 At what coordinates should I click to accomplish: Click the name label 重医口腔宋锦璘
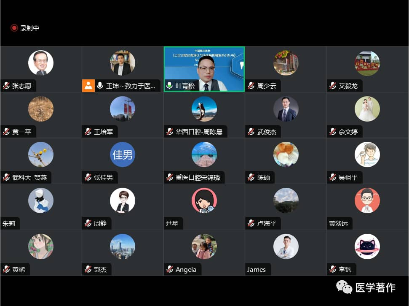point(198,178)
